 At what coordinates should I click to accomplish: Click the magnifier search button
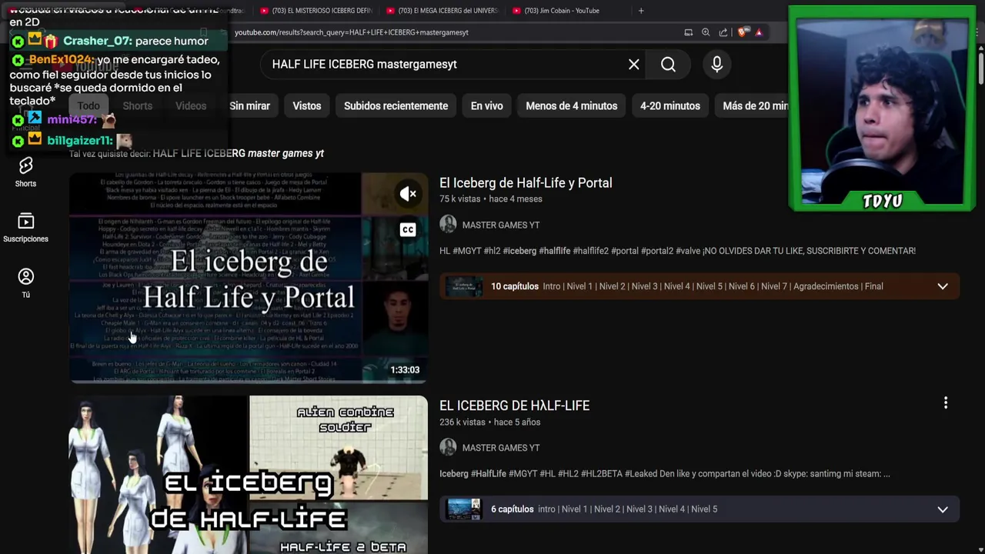[668, 65]
